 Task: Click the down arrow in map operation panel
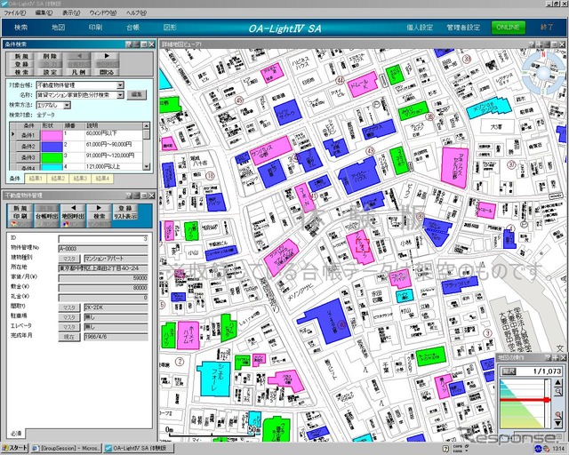click(x=558, y=423)
